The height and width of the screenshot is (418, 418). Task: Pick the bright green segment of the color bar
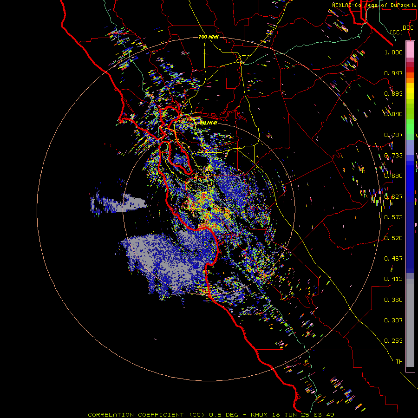[x=410, y=127]
